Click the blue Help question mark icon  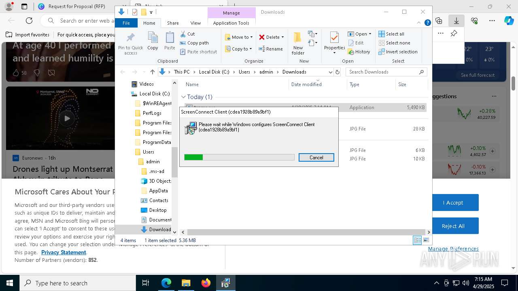(427, 23)
